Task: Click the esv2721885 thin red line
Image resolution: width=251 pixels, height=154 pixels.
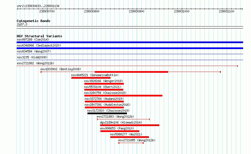Action: 131,143
